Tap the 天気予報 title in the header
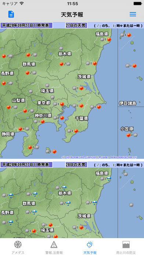The image size is (144, 255). [x=72, y=15]
